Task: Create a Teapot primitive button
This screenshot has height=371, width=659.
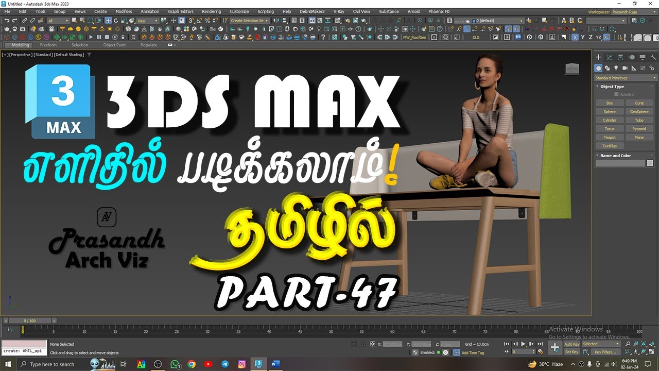Action: pyautogui.click(x=610, y=138)
